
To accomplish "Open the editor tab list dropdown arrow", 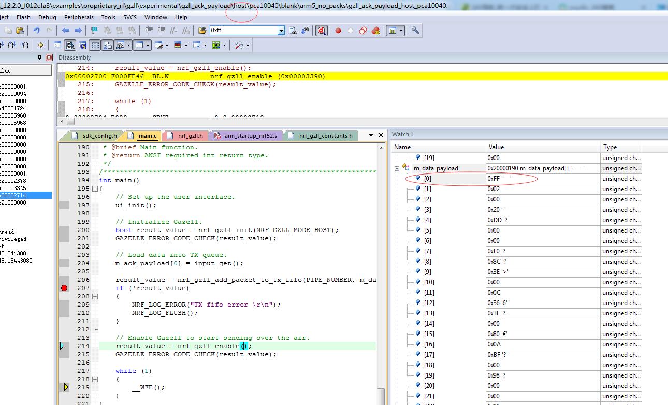I will [371, 135].
